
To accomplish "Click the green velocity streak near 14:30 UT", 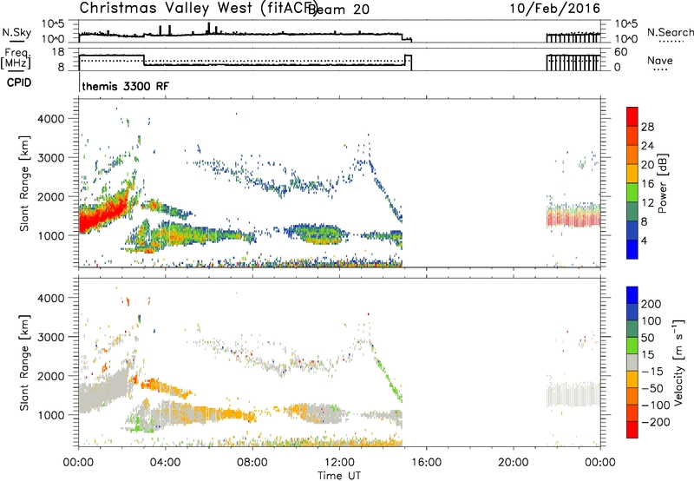I will click(x=390, y=375).
